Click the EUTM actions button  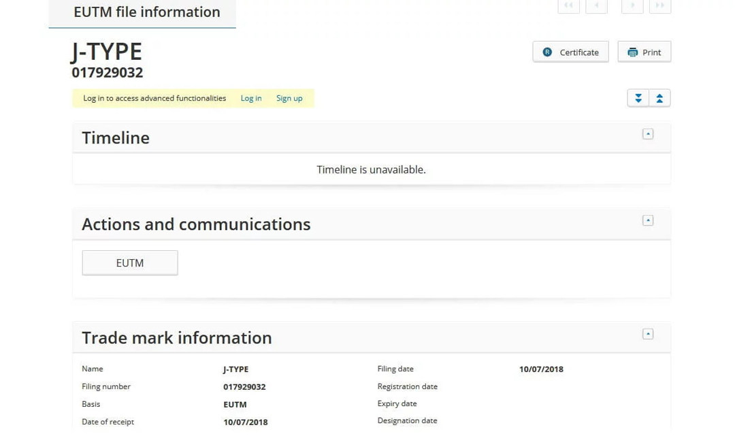coord(130,263)
